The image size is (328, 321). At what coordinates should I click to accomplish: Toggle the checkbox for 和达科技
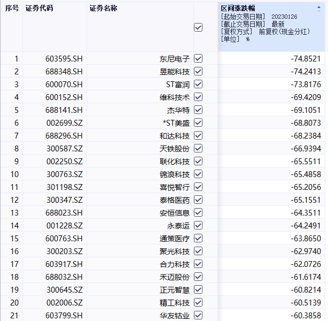(198, 135)
